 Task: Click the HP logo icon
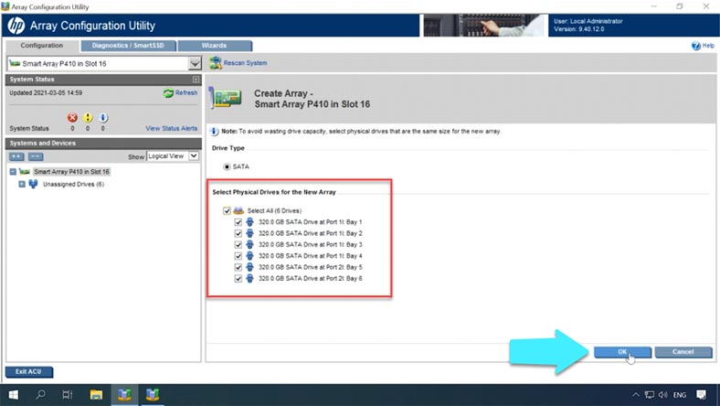[x=16, y=26]
